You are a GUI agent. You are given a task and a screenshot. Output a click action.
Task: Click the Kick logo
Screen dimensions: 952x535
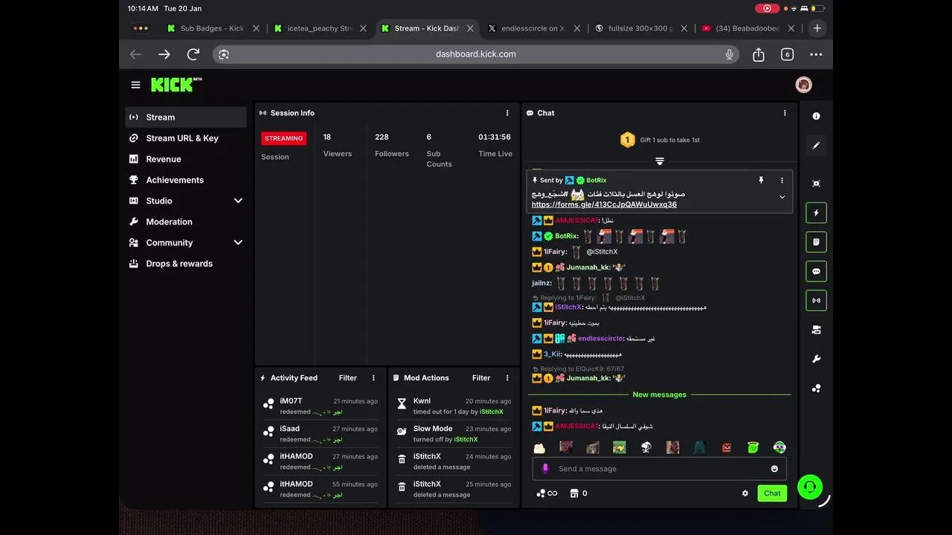(x=176, y=85)
